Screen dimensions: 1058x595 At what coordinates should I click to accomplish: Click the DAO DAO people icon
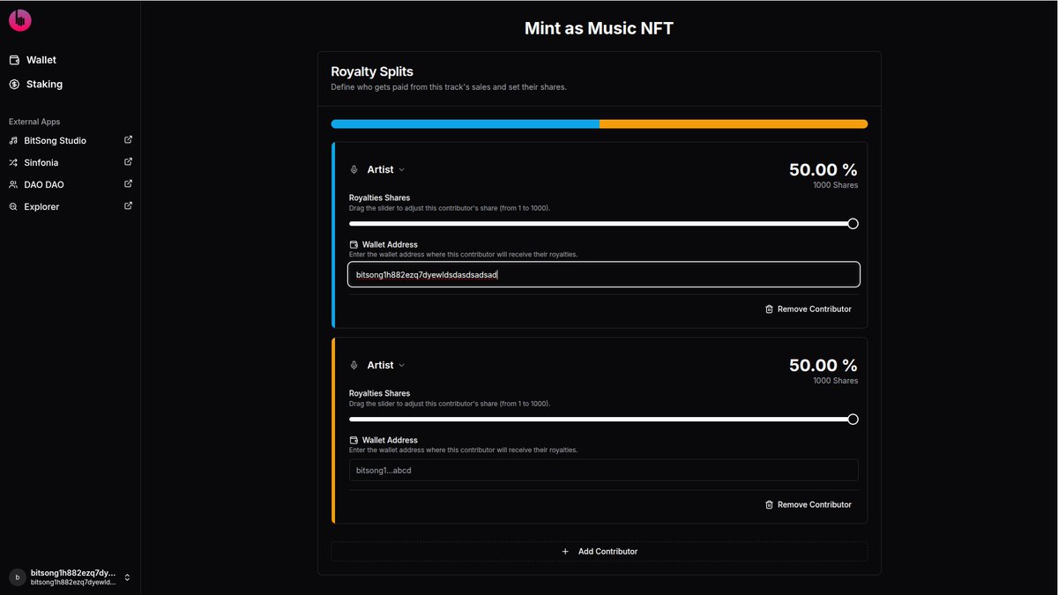(13, 185)
